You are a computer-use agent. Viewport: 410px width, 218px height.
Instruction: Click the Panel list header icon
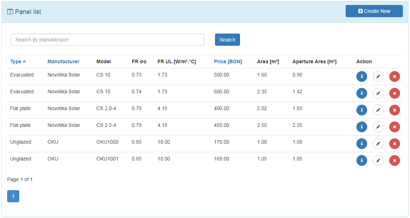point(10,12)
